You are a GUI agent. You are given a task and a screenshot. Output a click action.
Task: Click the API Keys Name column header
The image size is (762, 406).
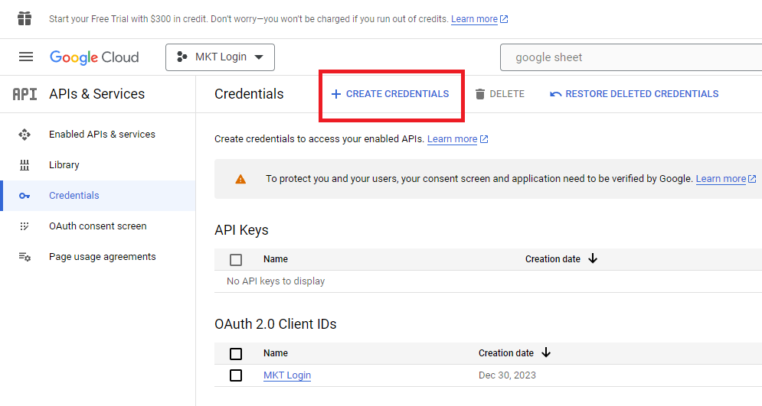point(276,259)
